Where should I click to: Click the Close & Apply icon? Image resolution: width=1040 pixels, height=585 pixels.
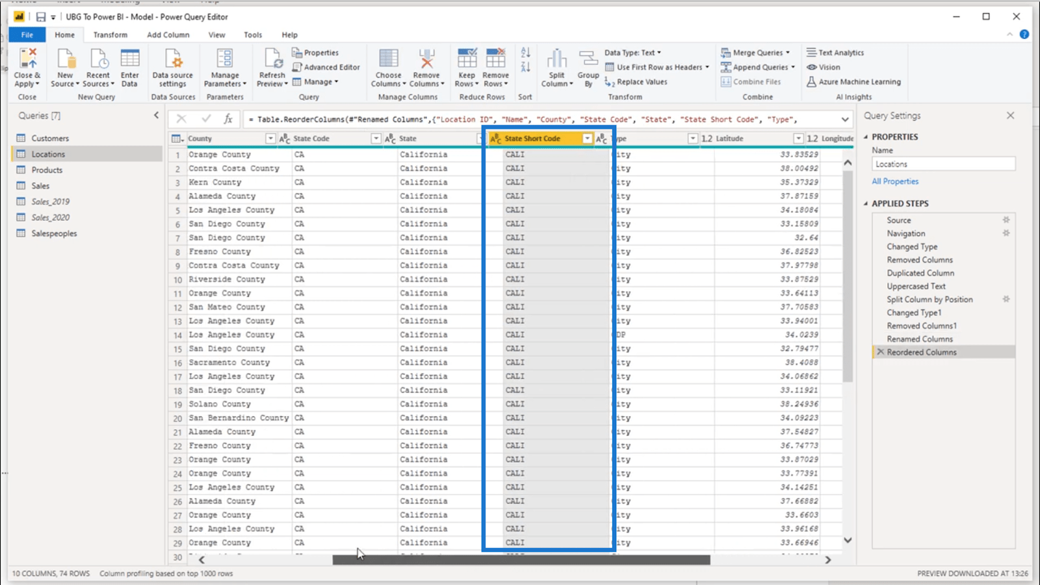coord(27,59)
